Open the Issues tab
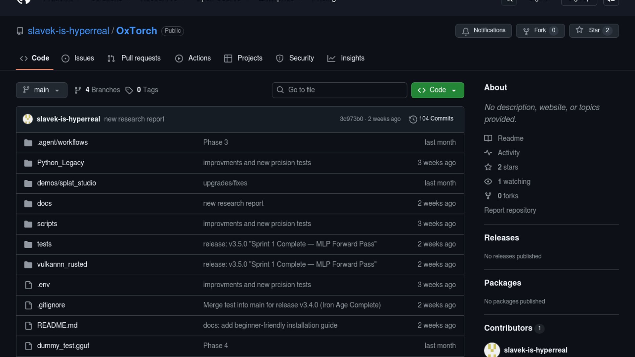 coord(78,58)
